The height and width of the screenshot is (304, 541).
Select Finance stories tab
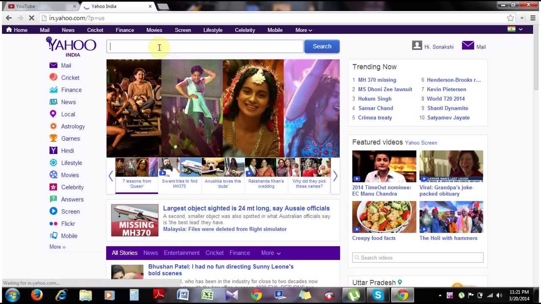pyautogui.click(x=240, y=253)
